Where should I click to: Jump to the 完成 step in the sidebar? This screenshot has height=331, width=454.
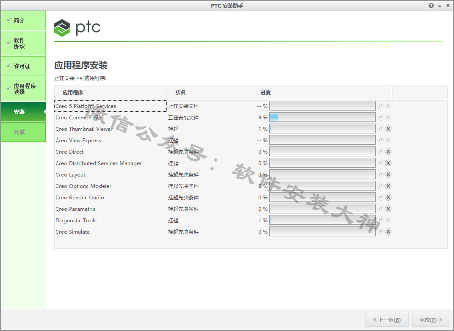pos(23,132)
